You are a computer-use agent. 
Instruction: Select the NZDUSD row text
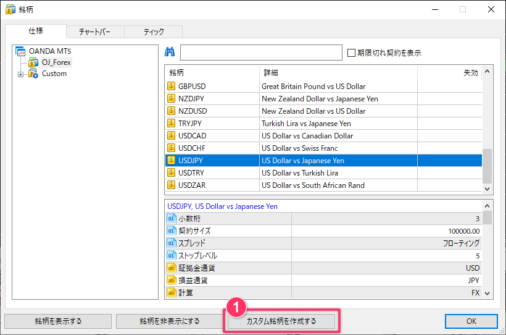193,111
